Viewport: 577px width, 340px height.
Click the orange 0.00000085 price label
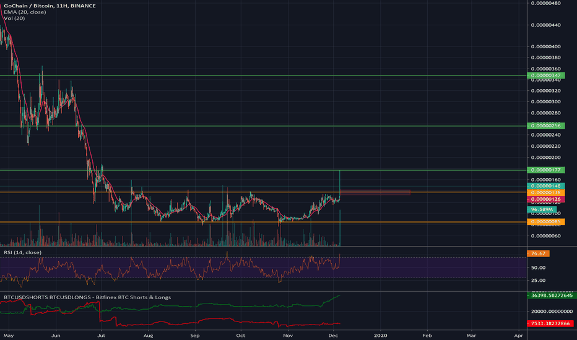tap(545, 222)
